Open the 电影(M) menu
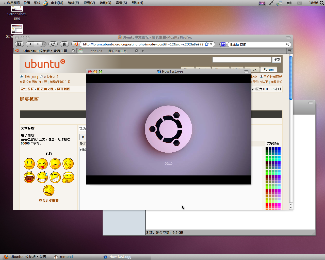The width and height of the screenshot is (325, 260). point(57,3)
